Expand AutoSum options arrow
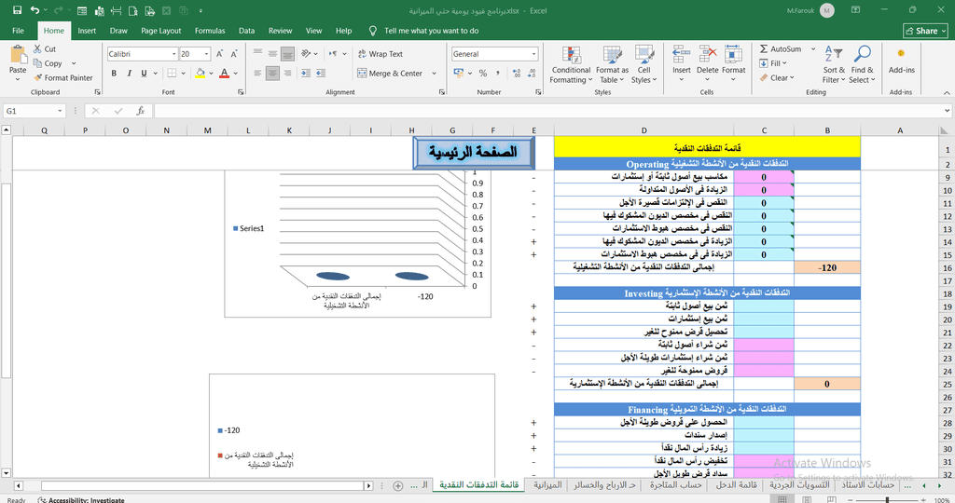Screen dimensions: 955x503 point(813,48)
